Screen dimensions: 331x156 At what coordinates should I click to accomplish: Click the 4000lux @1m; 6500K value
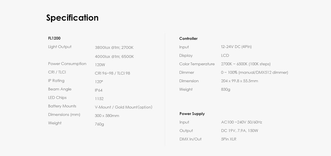coord(114,57)
